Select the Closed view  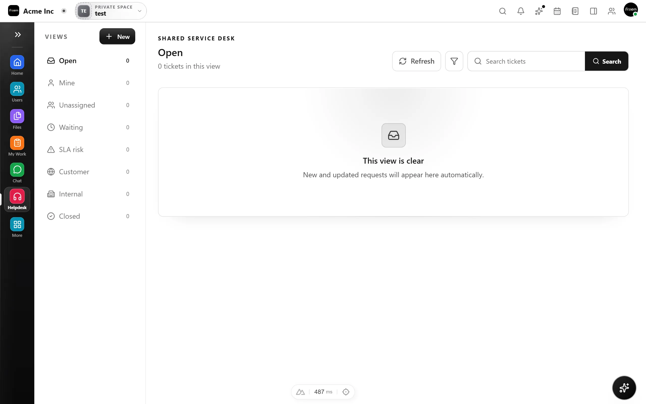[88, 216]
